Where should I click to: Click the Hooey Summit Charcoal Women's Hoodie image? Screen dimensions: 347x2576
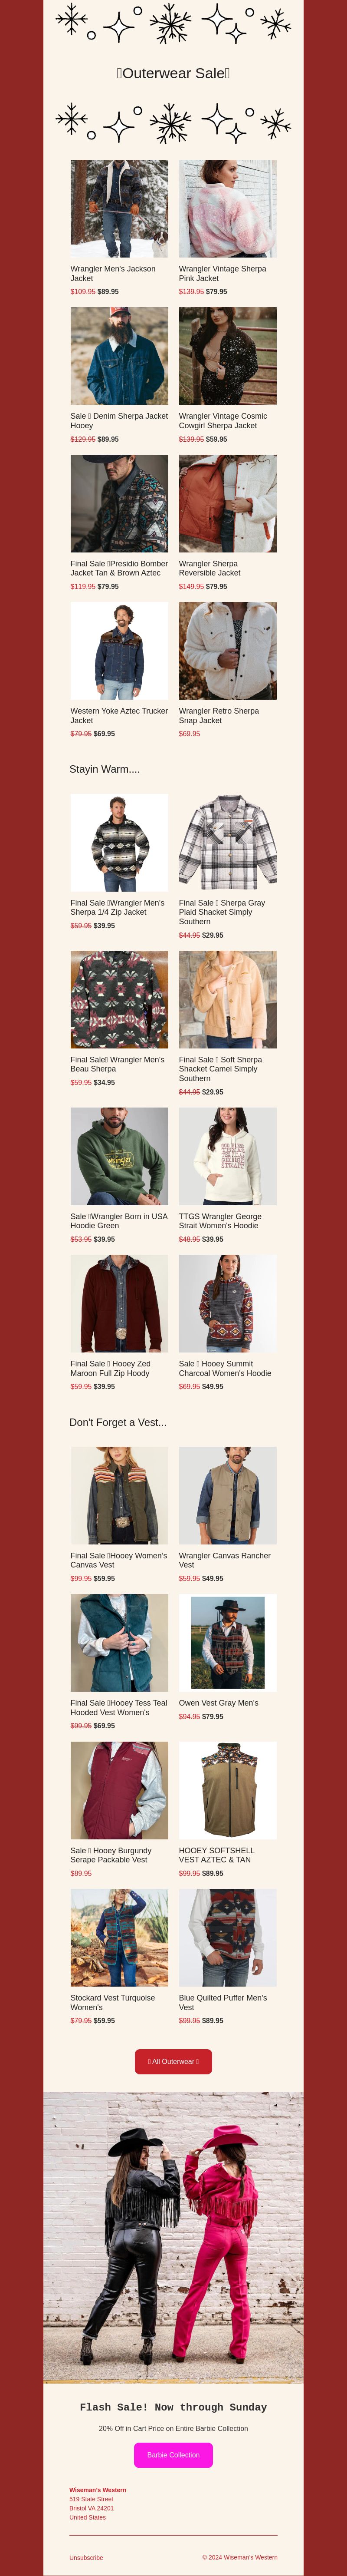tap(228, 1303)
